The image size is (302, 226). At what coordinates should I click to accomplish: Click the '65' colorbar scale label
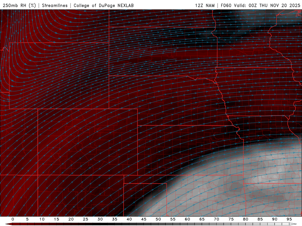tap(202, 219)
